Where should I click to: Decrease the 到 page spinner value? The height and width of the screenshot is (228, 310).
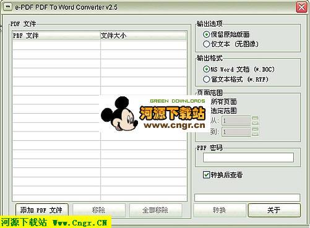[x=255, y=134]
